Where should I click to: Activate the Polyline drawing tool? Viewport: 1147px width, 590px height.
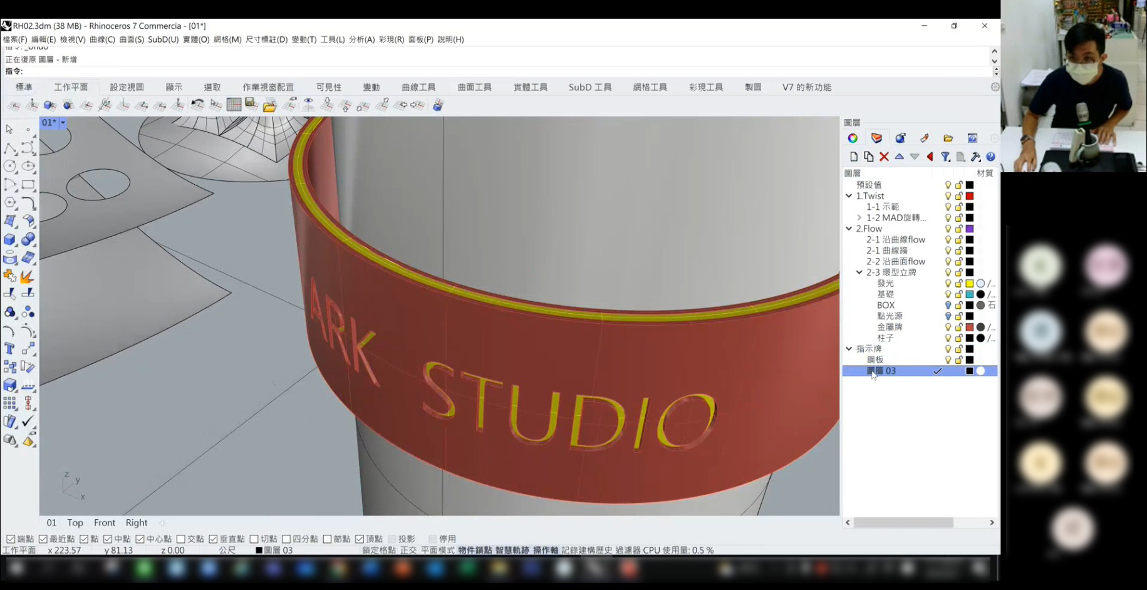(x=10, y=148)
